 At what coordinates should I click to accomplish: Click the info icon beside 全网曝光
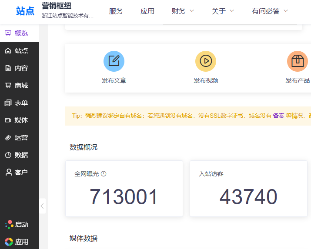coord(104,174)
